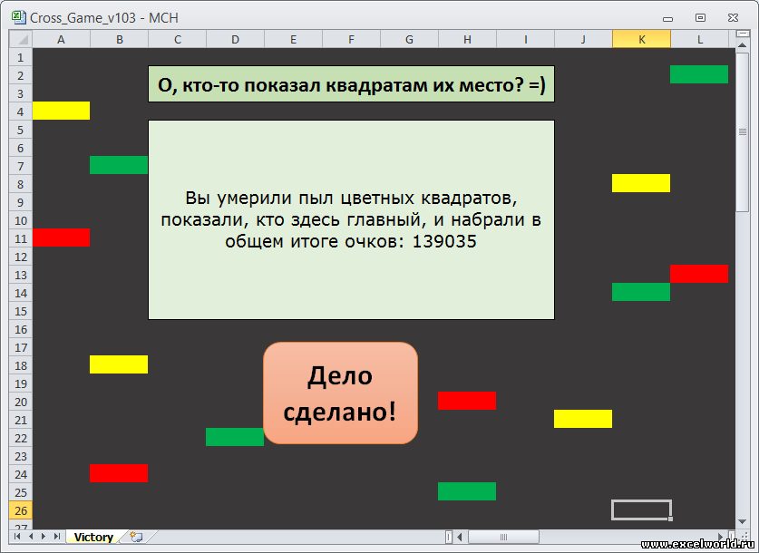Select row 1 header
The image size is (759, 553).
click(x=20, y=58)
